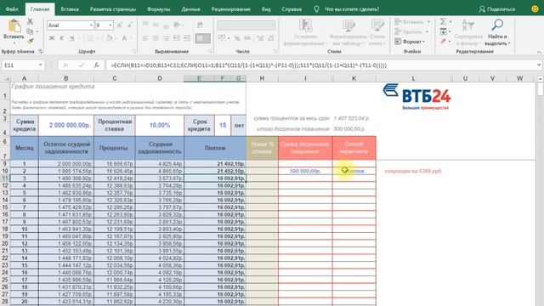Toggle Wrap Text in alignment group

click(x=200, y=25)
